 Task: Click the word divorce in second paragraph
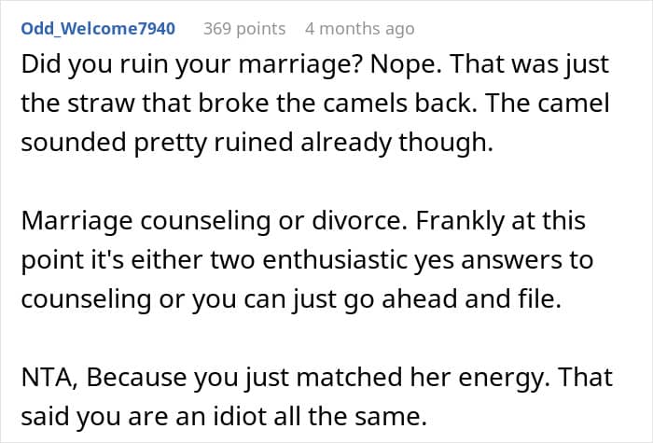[360, 221]
